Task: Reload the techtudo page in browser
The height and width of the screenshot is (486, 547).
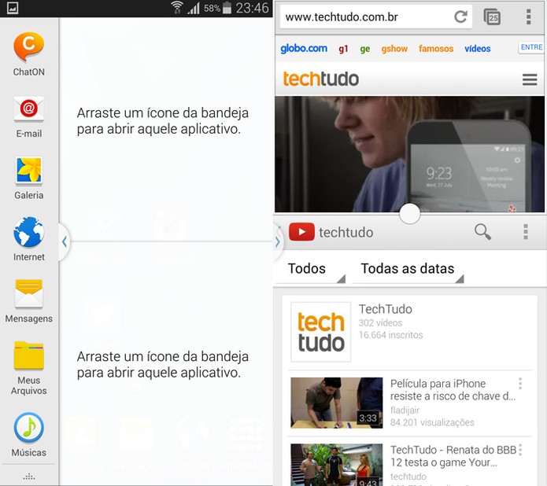Action: point(460,17)
